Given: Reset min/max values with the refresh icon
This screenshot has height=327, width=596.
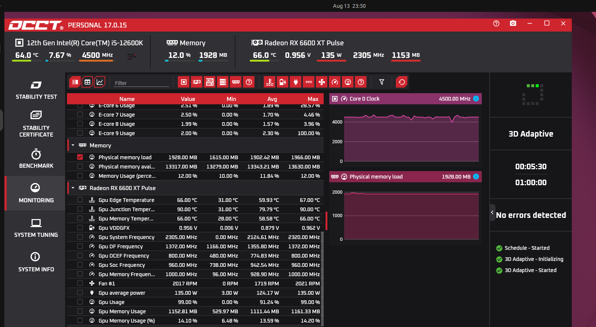Looking at the screenshot, I should click(x=402, y=82).
